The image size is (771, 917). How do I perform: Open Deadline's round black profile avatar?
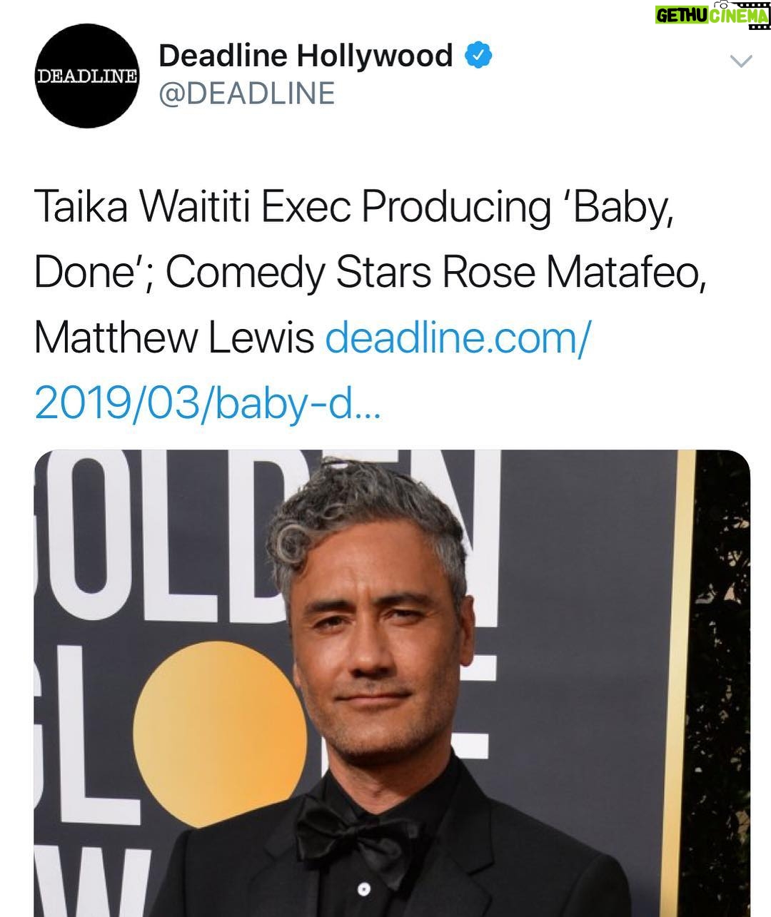tap(87, 76)
